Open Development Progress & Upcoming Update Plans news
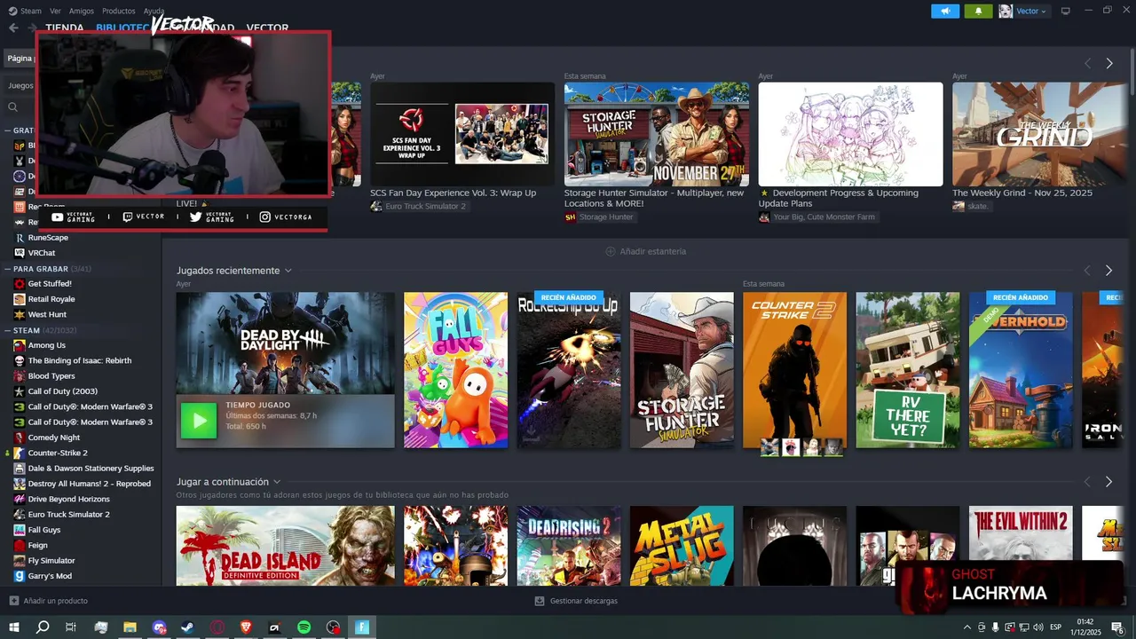Viewport: 1136px width, 639px height. [850, 134]
